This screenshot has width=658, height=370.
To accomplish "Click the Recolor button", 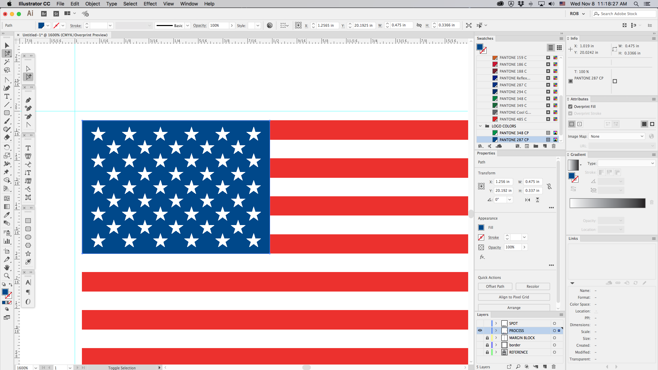I will pyautogui.click(x=533, y=286).
